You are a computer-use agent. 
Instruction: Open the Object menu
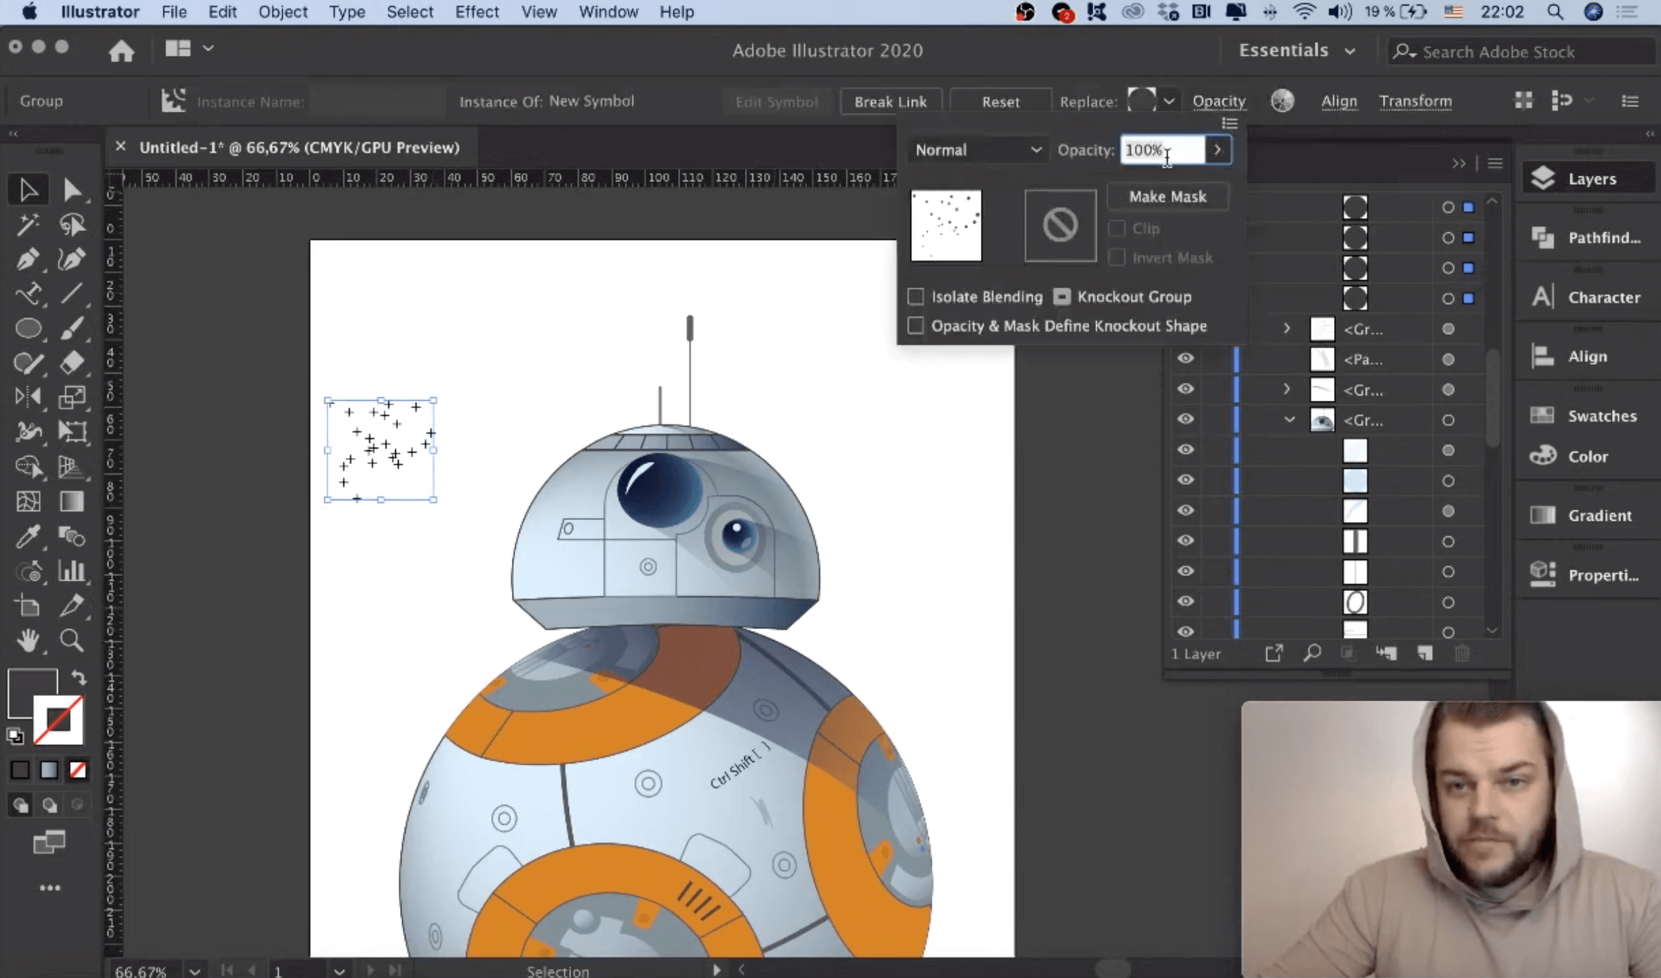click(x=283, y=12)
